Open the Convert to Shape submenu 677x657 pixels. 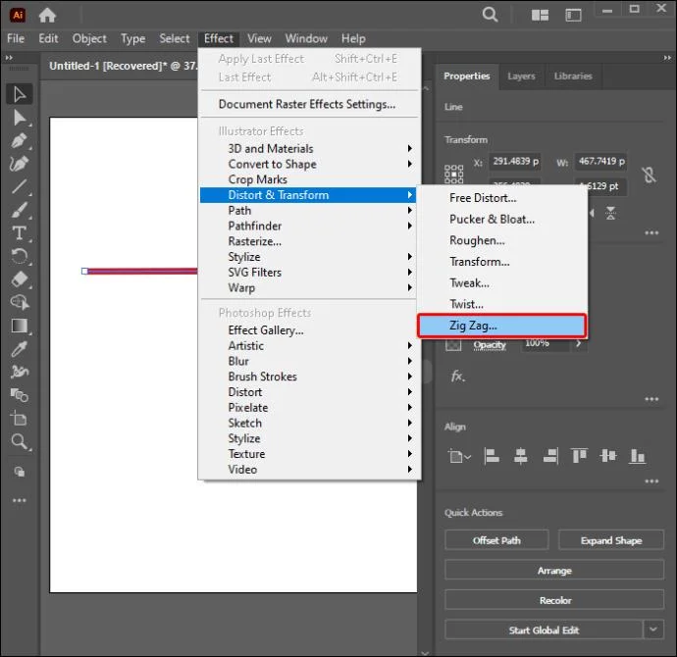pyautogui.click(x=308, y=164)
